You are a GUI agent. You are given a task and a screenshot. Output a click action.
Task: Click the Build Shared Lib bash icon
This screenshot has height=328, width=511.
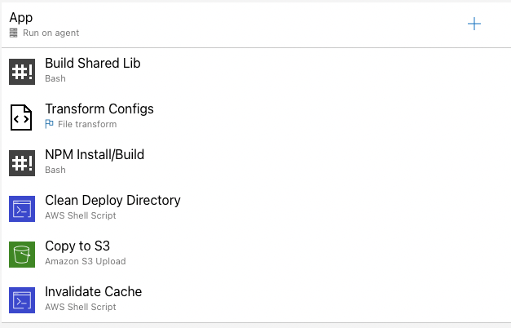[x=22, y=72]
